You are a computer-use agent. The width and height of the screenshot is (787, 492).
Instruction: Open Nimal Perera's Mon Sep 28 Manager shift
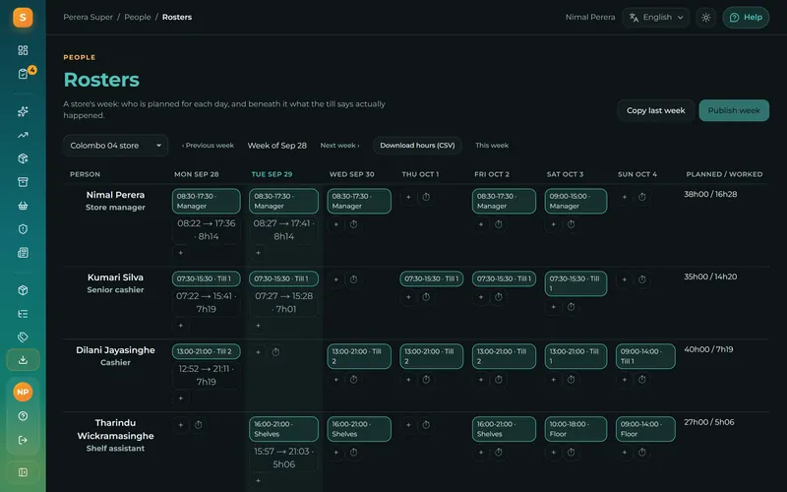click(207, 202)
